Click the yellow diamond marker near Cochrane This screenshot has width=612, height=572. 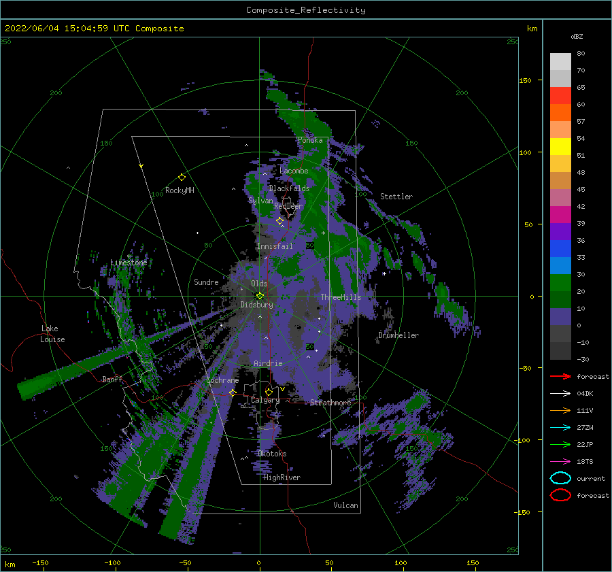coord(233,392)
